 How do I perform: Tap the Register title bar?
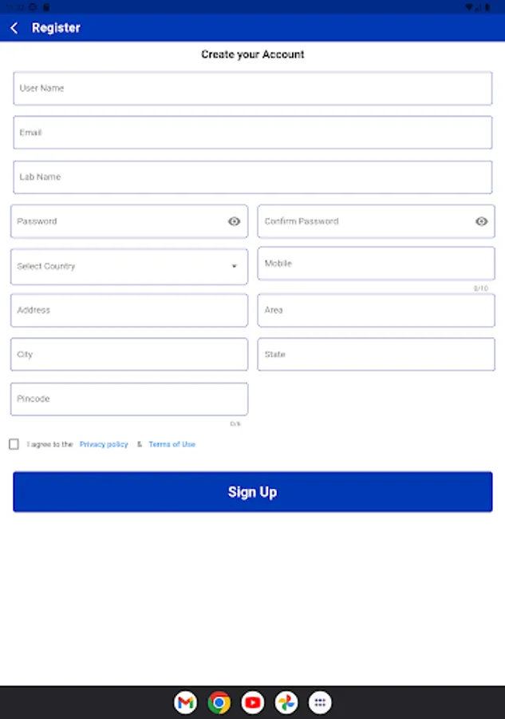click(x=56, y=27)
